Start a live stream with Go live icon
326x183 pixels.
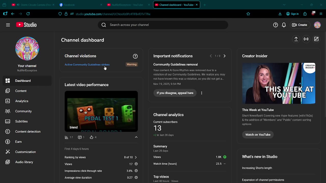(306, 39)
